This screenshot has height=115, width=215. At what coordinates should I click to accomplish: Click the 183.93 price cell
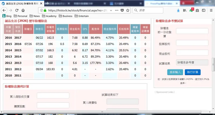pyautogui.click(x=51, y=69)
